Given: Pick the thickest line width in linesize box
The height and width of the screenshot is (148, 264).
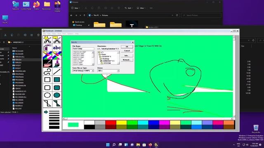Looking at the screenshot, I should click(x=54, y=127).
